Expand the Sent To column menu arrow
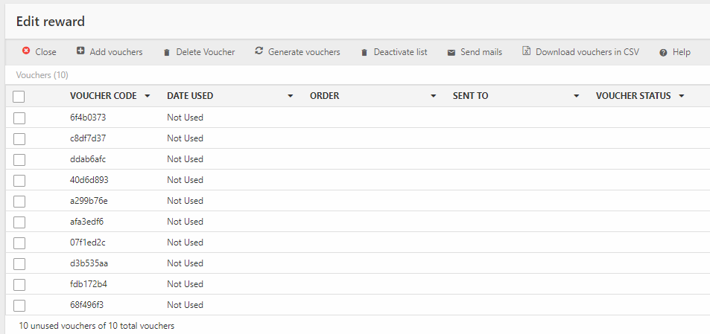 577,96
